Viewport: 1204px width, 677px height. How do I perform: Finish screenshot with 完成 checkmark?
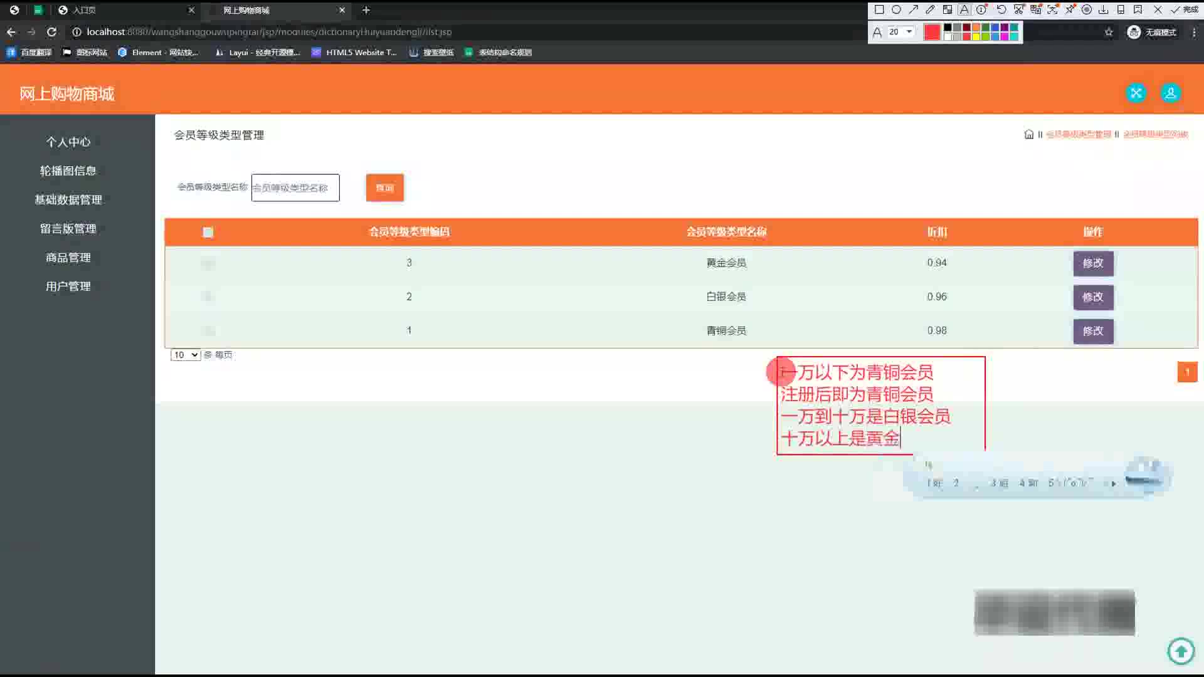(1184, 9)
